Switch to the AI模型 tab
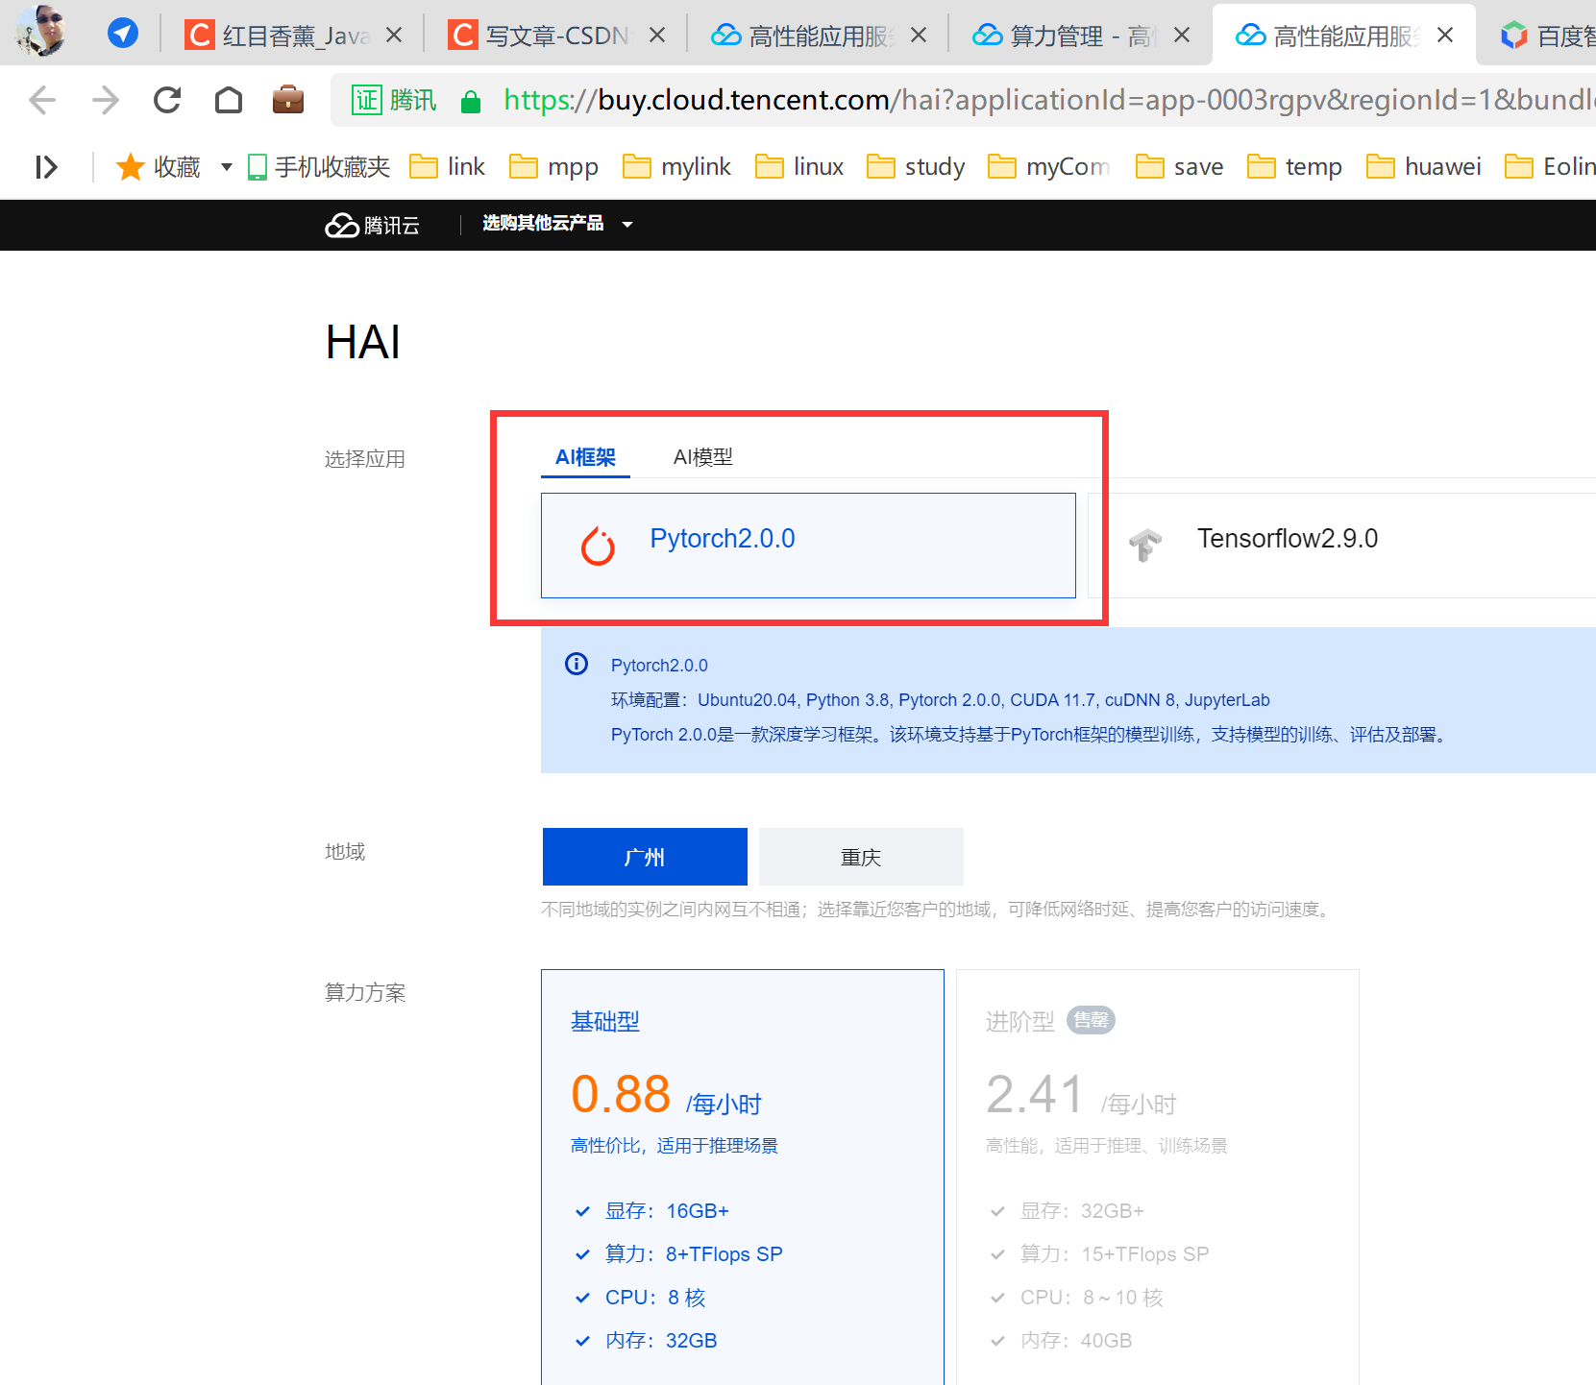 pos(702,457)
